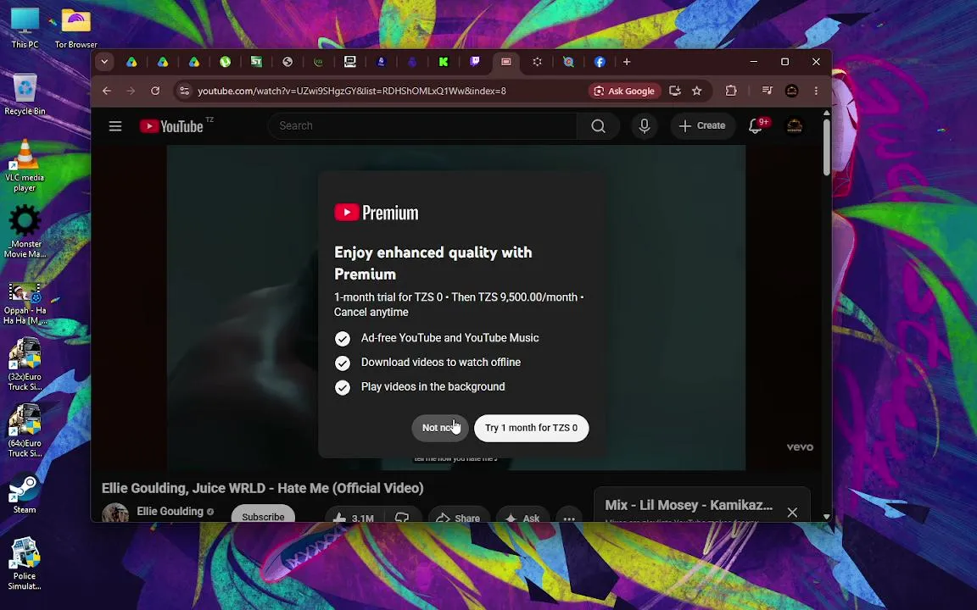Open browser Extensions puzzle icon

pos(731,91)
